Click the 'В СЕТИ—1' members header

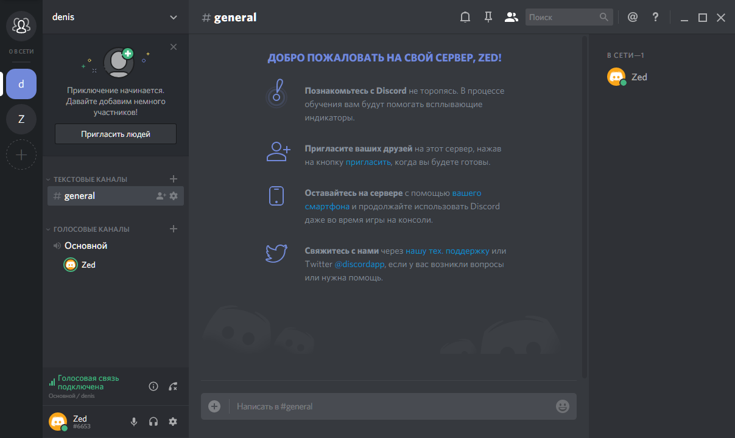(x=625, y=55)
